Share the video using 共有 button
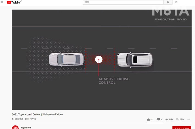Viewport: 195px width, 129px height. tap(169, 119)
